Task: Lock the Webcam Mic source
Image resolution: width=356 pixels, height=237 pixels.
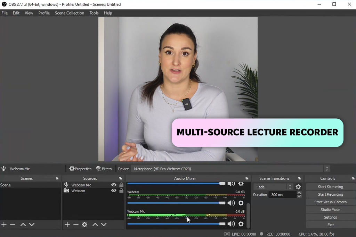Action: [121, 185]
